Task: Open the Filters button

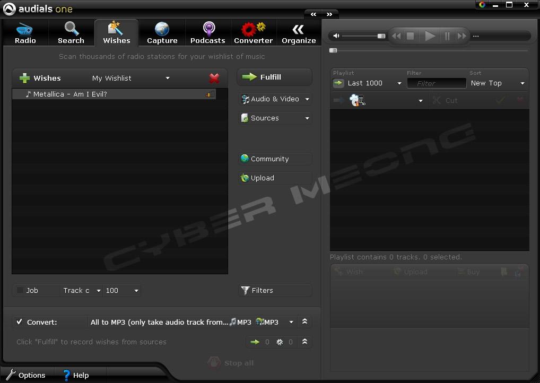Action: pyautogui.click(x=275, y=290)
